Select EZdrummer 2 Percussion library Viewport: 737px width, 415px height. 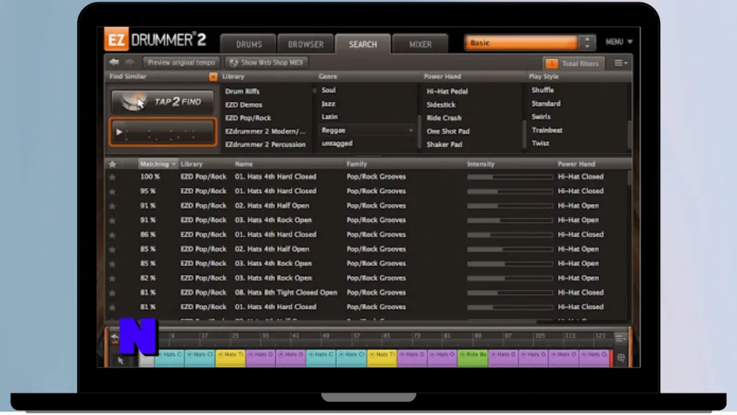click(265, 144)
